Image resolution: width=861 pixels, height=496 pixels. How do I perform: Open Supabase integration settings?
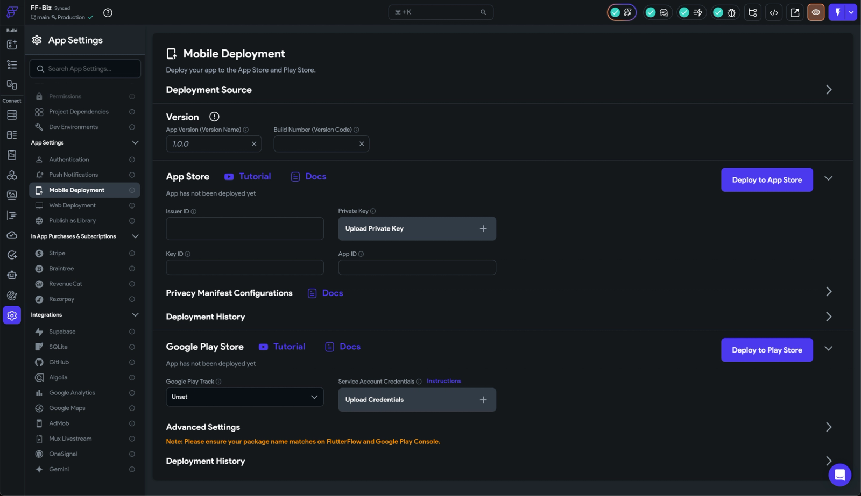[x=84, y=332]
